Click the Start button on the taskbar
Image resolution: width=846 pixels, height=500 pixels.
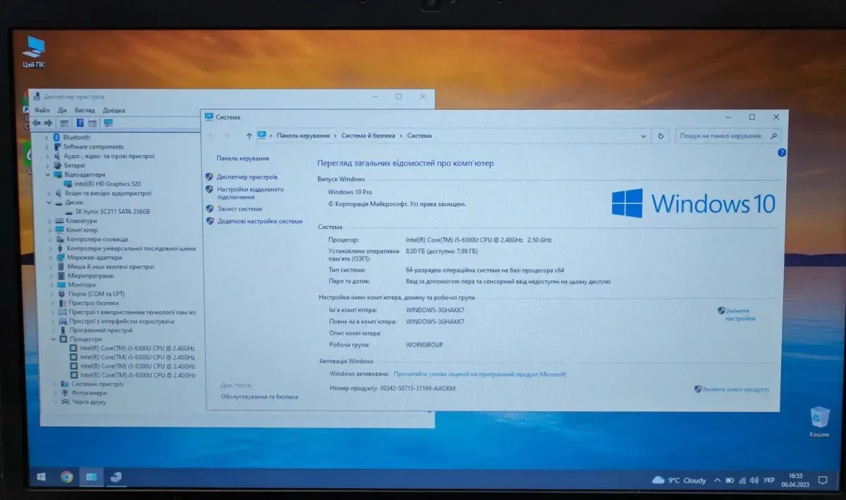(41, 477)
